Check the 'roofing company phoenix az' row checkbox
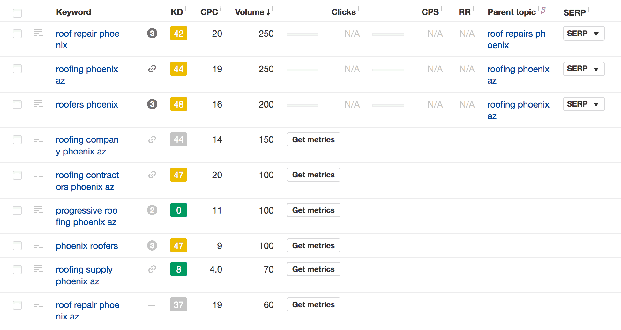Screen dimensions: 621x330 17,140
